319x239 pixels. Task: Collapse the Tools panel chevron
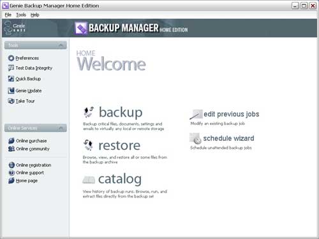tap(61, 45)
